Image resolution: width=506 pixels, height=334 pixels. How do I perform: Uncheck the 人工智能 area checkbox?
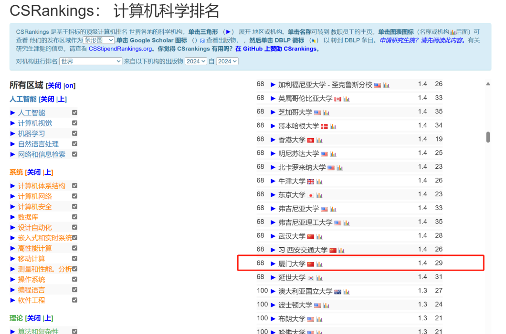[74, 112]
